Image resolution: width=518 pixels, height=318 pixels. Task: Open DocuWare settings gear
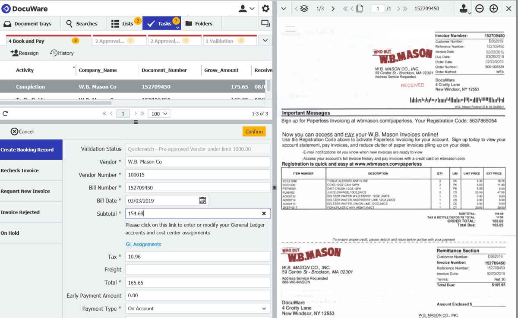(x=265, y=8)
